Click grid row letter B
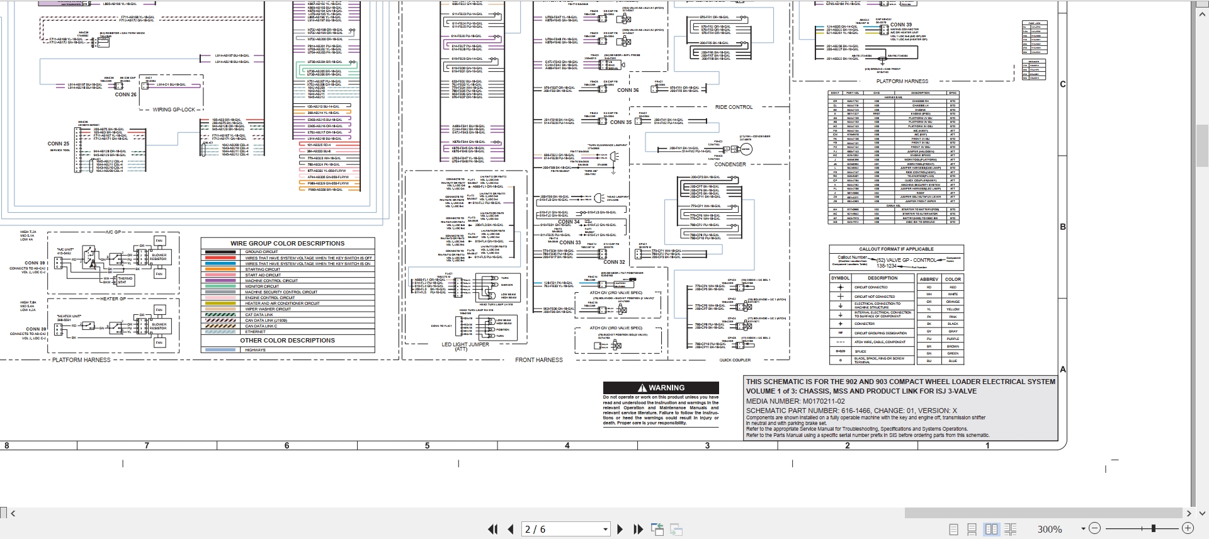The height and width of the screenshot is (539, 1209). pos(1063,227)
